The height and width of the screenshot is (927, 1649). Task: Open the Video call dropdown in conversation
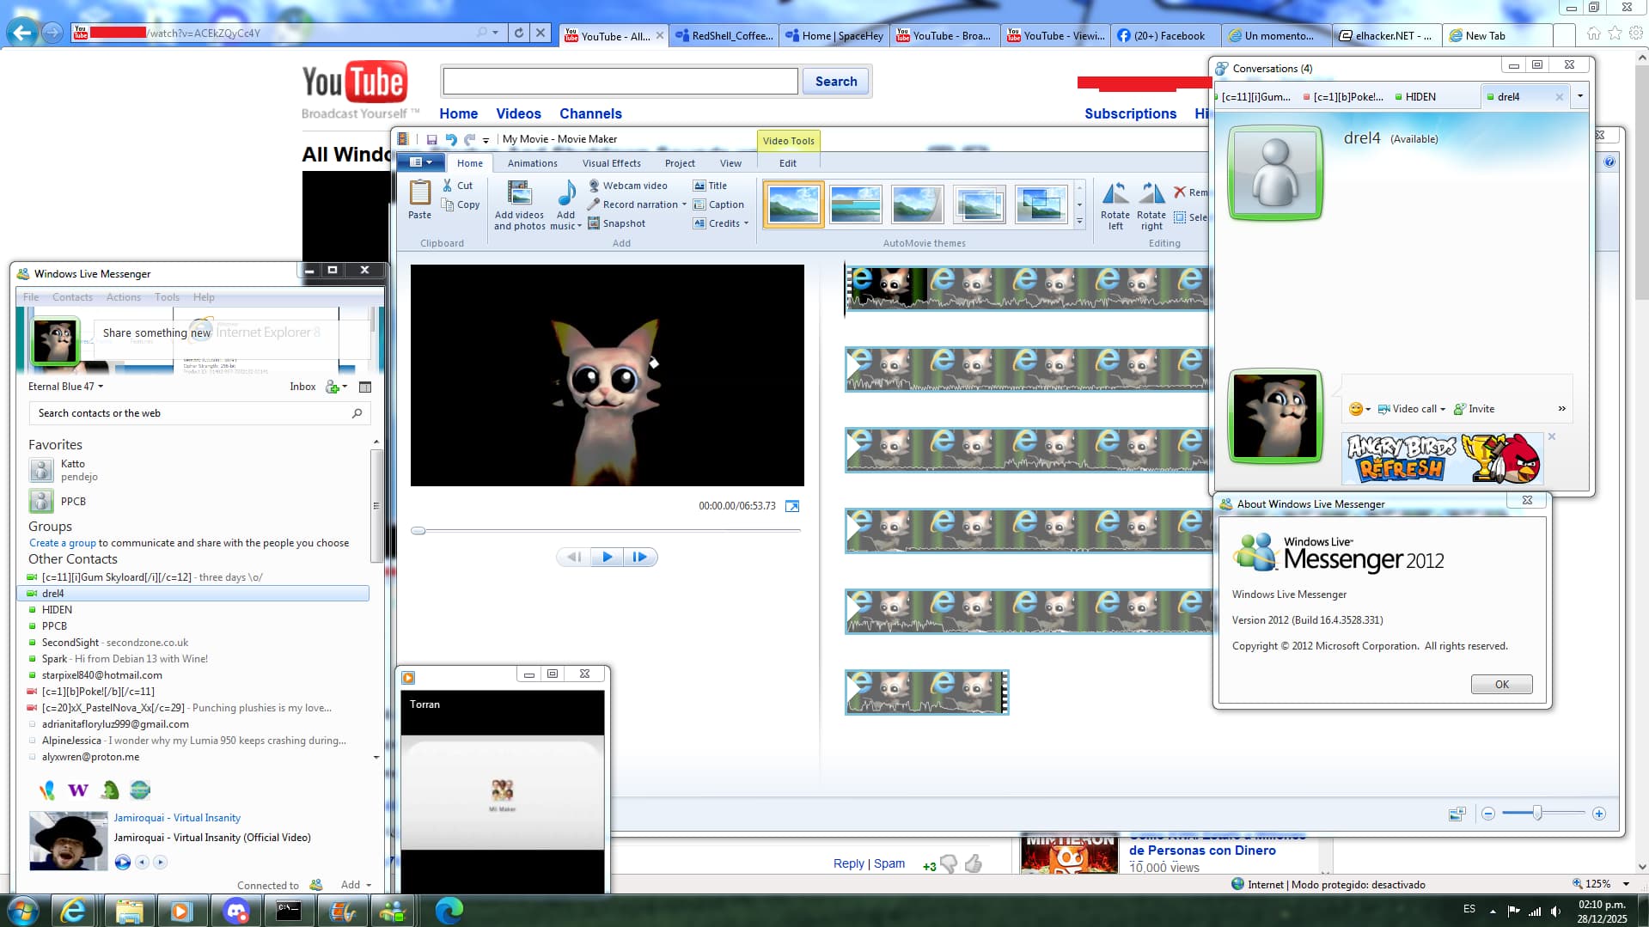tap(1443, 409)
